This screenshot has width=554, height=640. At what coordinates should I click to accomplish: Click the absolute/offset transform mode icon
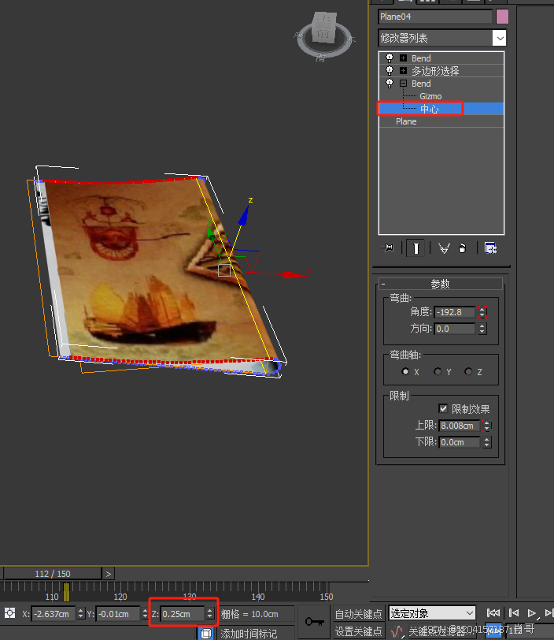(9, 613)
